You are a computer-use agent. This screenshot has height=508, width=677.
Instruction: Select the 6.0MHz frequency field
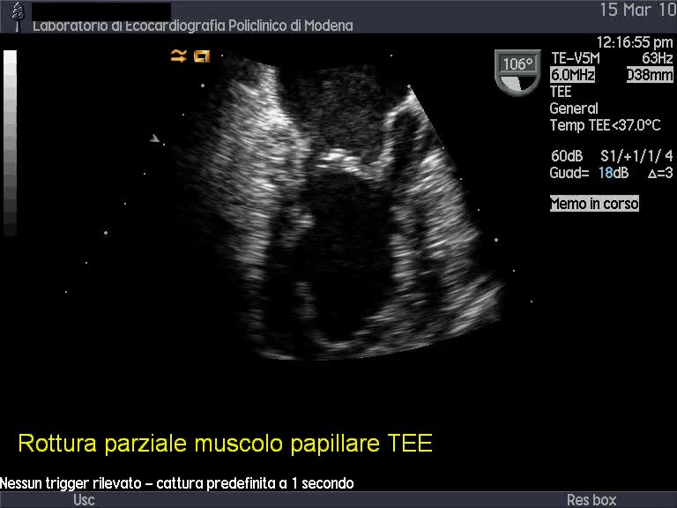pyautogui.click(x=572, y=75)
